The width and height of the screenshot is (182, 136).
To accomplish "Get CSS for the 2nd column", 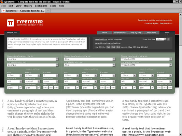I will click(x=113, y=47).
